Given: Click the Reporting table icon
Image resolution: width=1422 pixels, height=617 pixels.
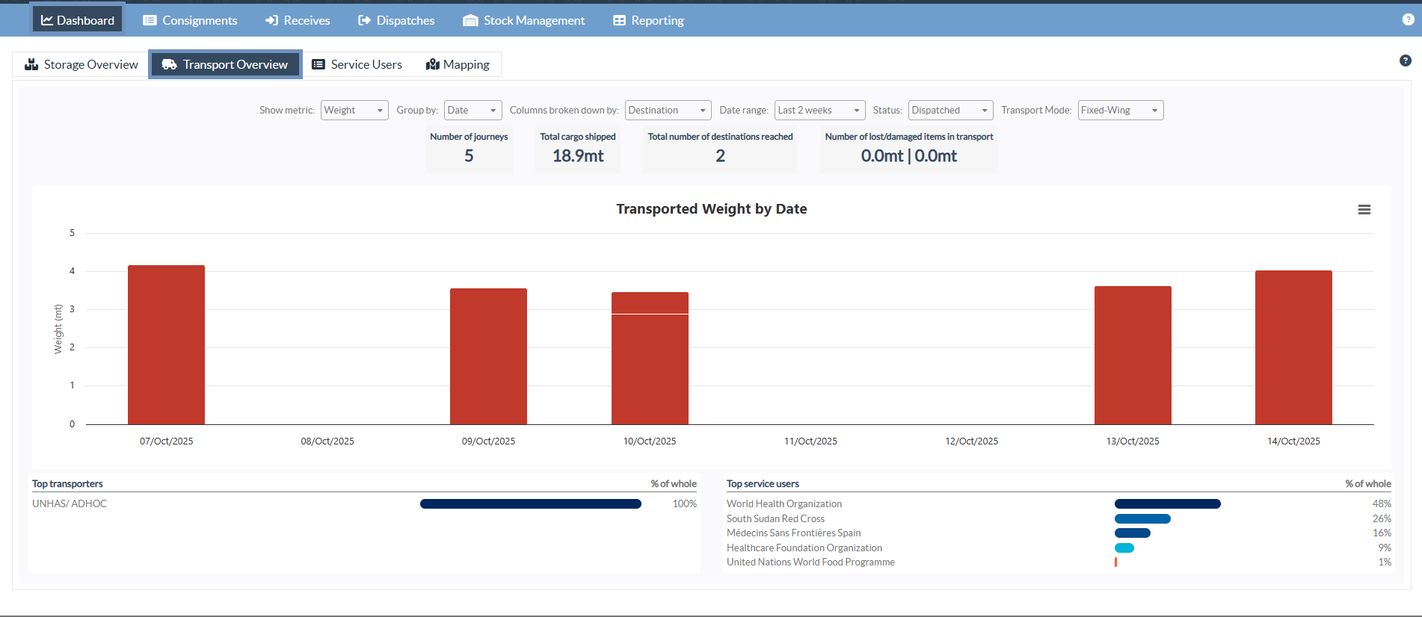Looking at the screenshot, I should 619,20.
